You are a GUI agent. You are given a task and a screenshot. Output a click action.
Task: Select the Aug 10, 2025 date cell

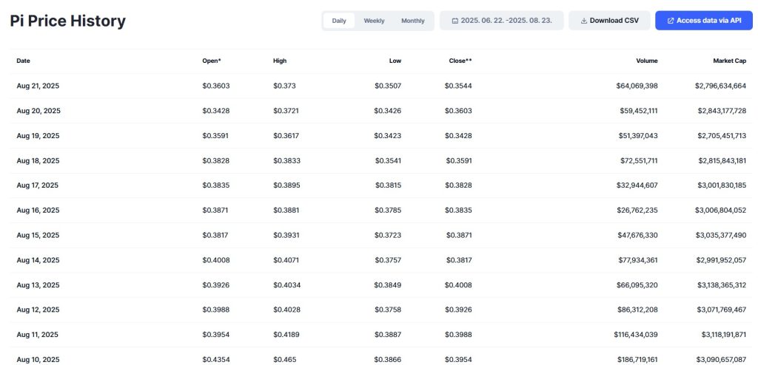[38, 360]
